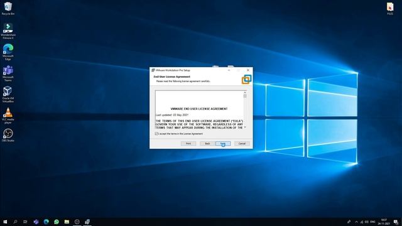Click the ENG language indicator

(x=372, y=222)
